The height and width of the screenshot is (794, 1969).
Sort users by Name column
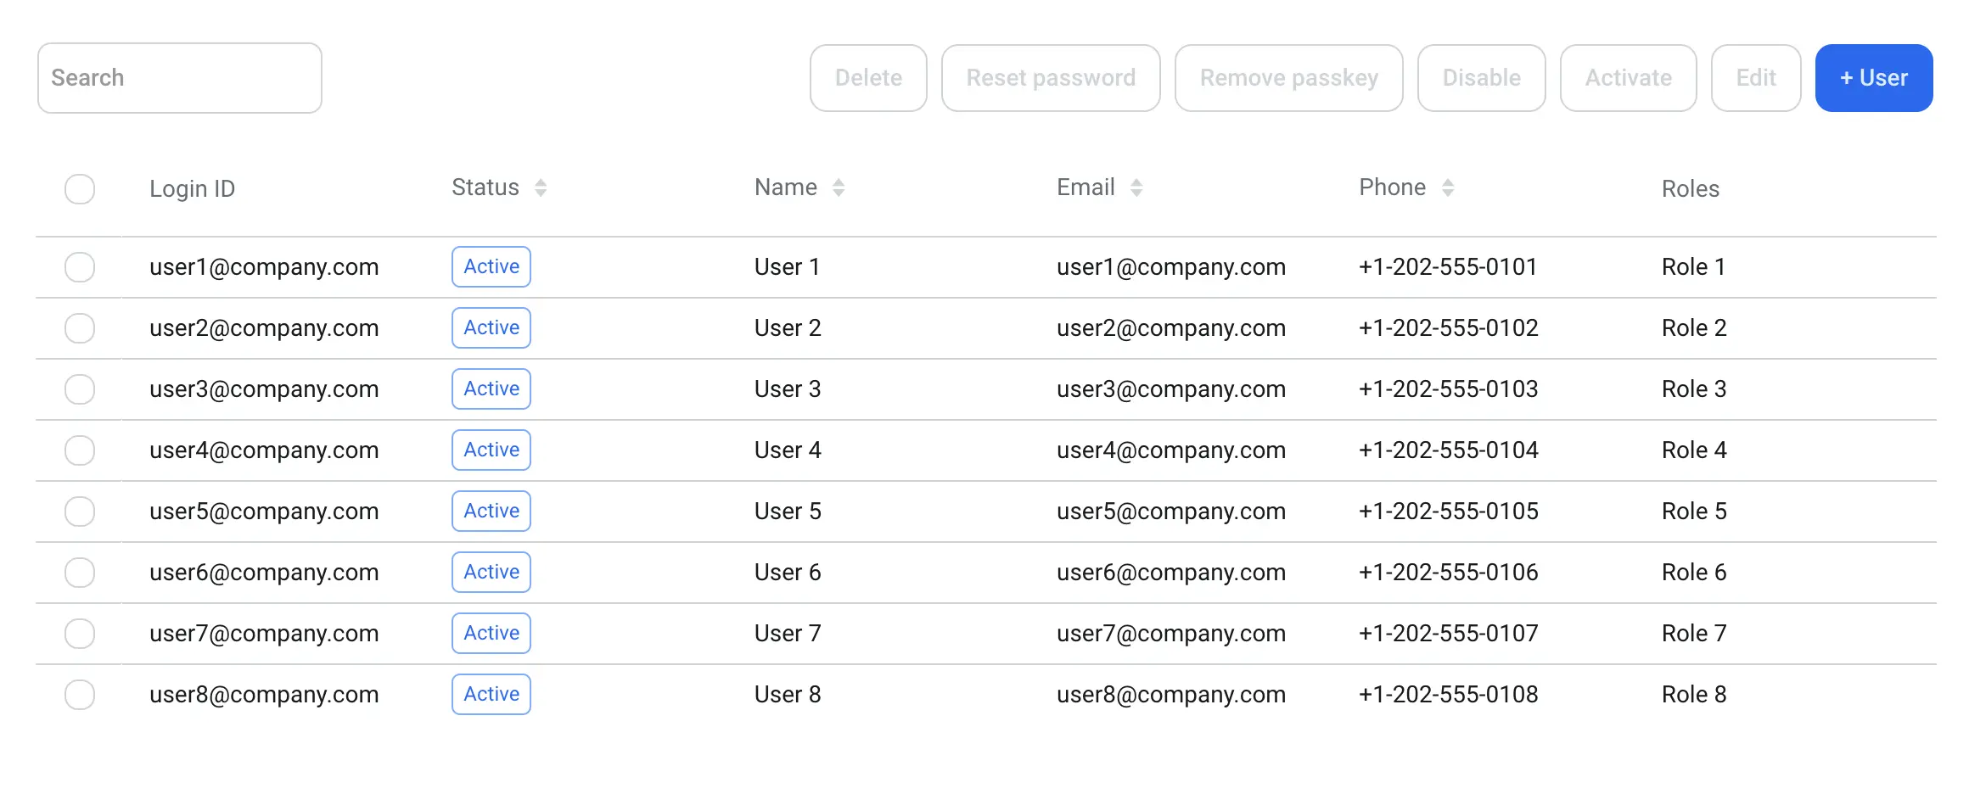click(x=798, y=187)
